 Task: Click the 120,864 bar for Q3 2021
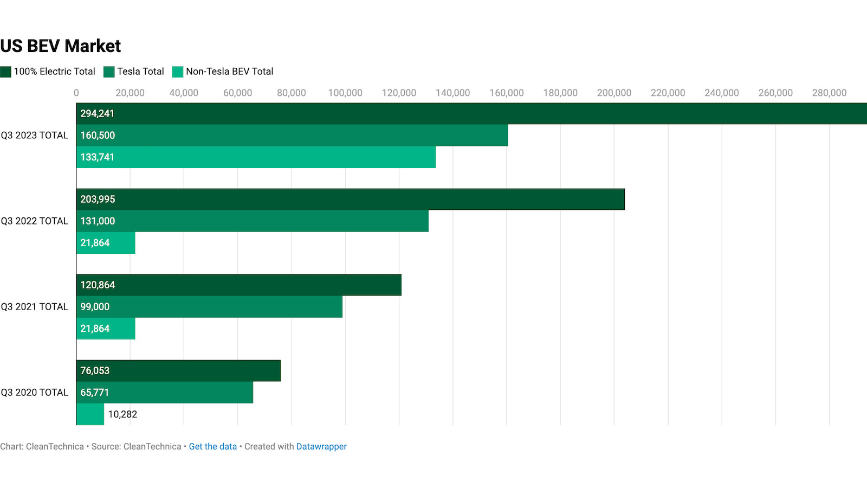pos(238,285)
